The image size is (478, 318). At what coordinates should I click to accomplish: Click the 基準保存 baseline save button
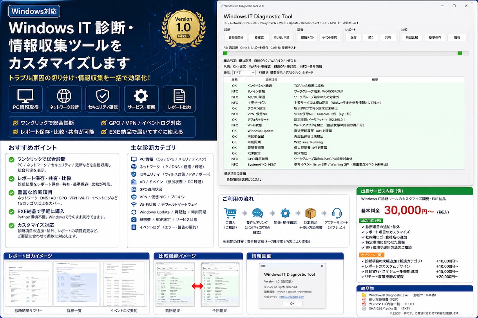[435, 38]
